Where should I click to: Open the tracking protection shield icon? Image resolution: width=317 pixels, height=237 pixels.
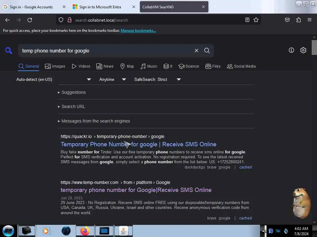click(x=61, y=20)
